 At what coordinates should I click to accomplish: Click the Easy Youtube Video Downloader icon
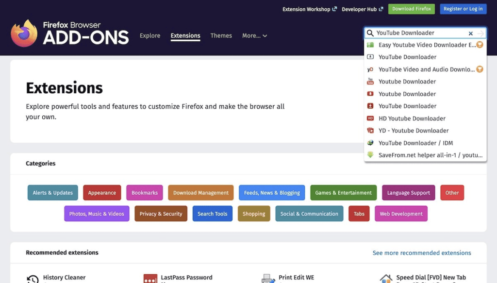370,45
